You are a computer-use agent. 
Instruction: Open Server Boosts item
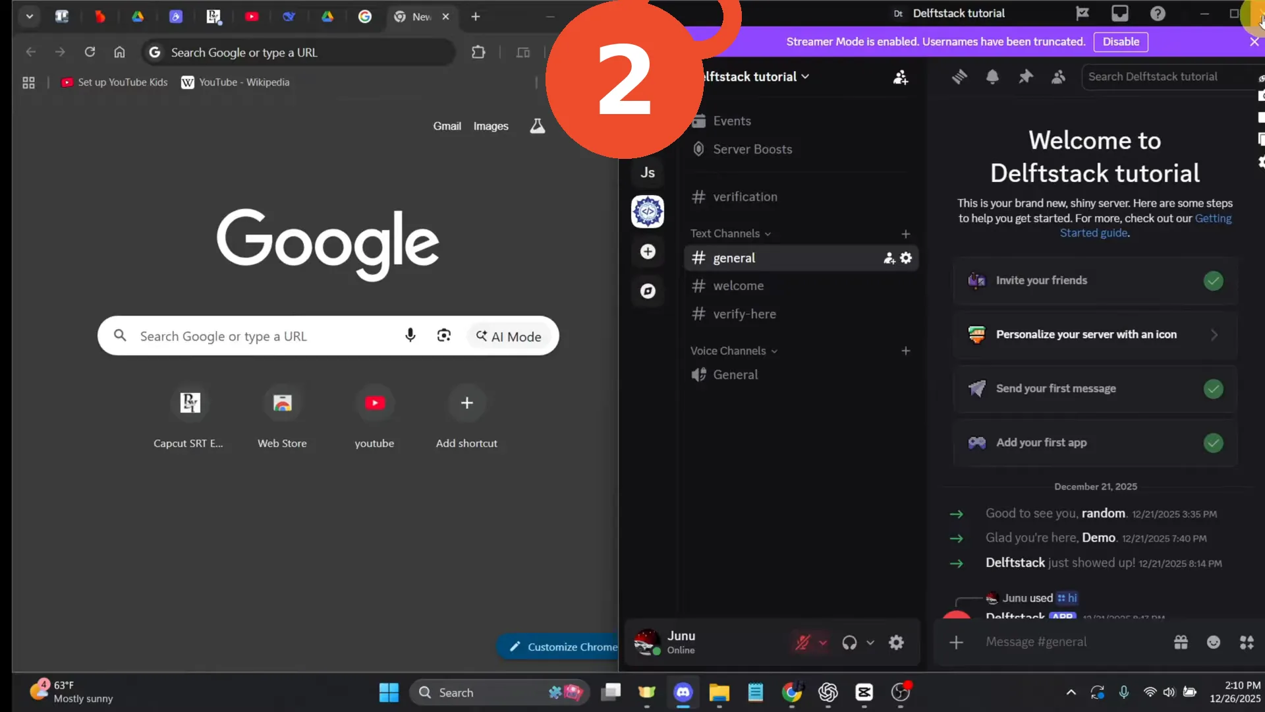[x=801, y=150]
